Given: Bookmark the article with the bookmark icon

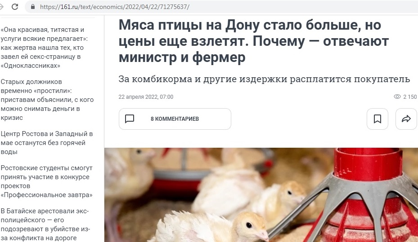Looking at the screenshot, I should 377,119.
